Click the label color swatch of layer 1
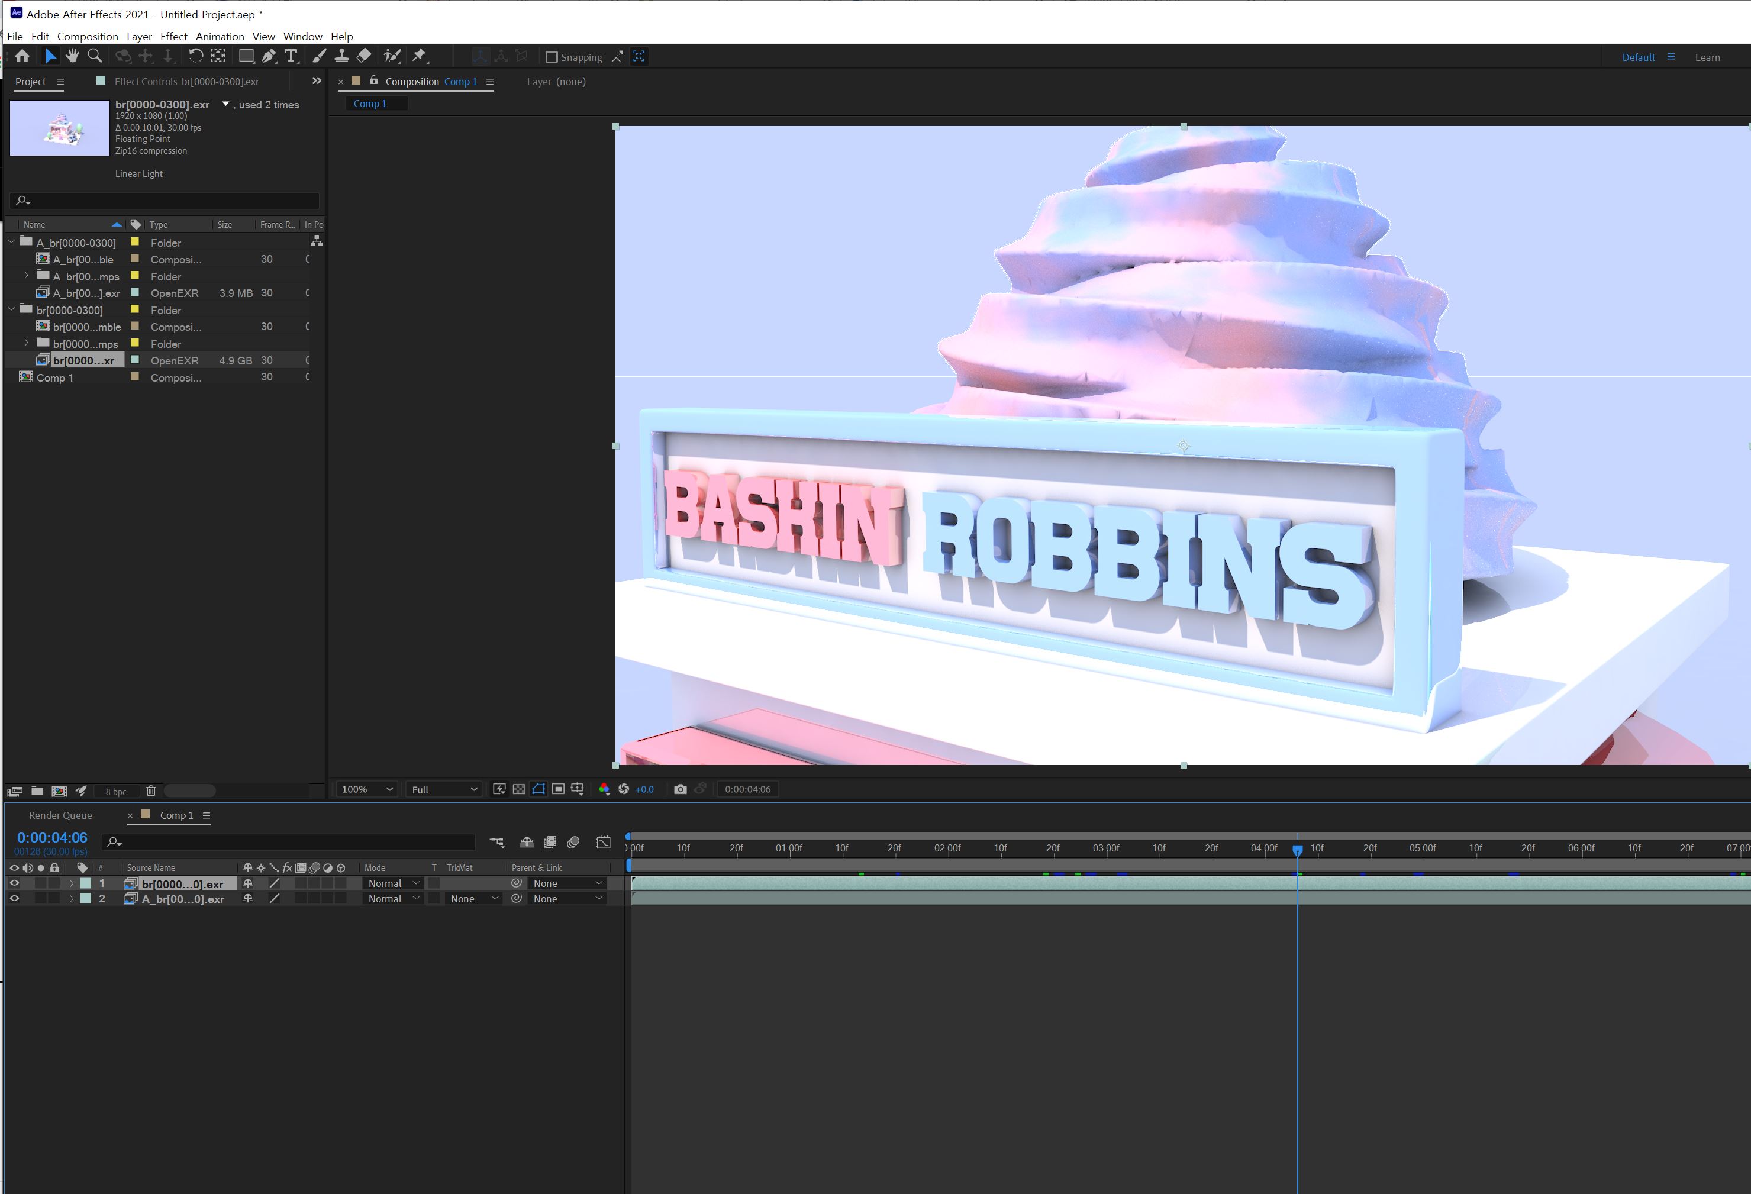 (85, 883)
